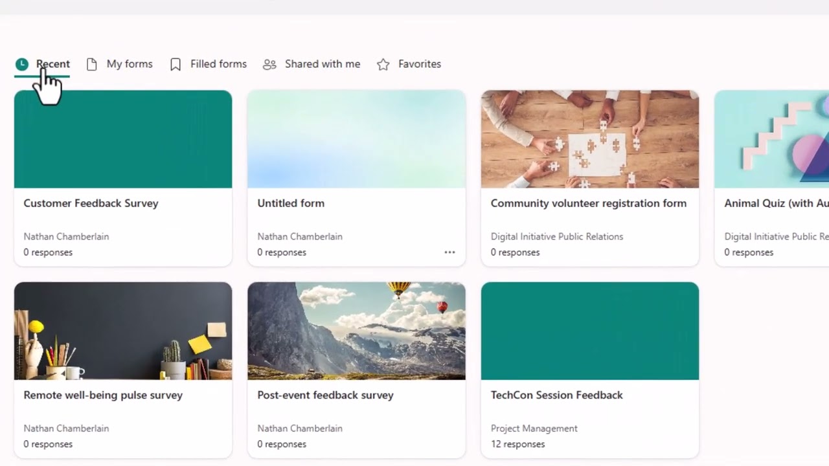The width and height of the screenshot is (829, 466).
Task: Show the Favorites tab
Action: [x=409, y=64]
